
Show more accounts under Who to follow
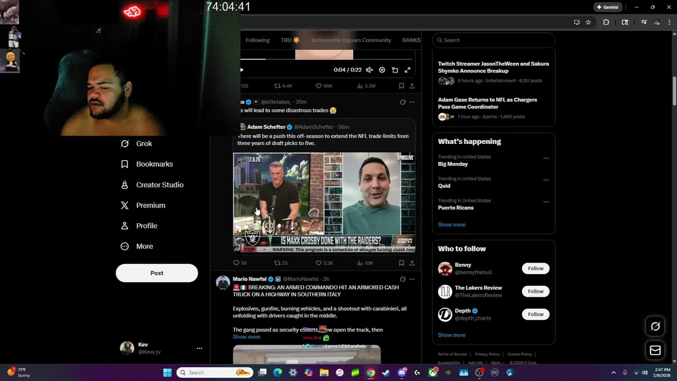tap(452, 335)
